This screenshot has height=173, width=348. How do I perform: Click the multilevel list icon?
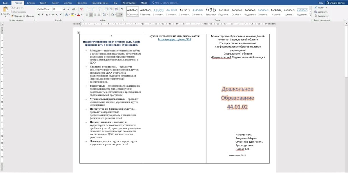point(99,9)
